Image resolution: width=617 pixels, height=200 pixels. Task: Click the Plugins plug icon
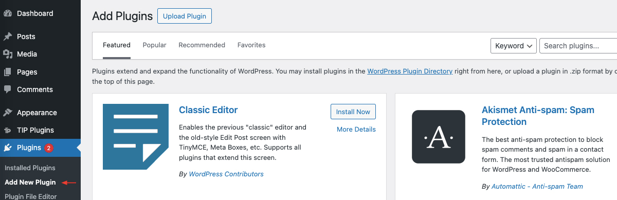click(x=8, y=148)
